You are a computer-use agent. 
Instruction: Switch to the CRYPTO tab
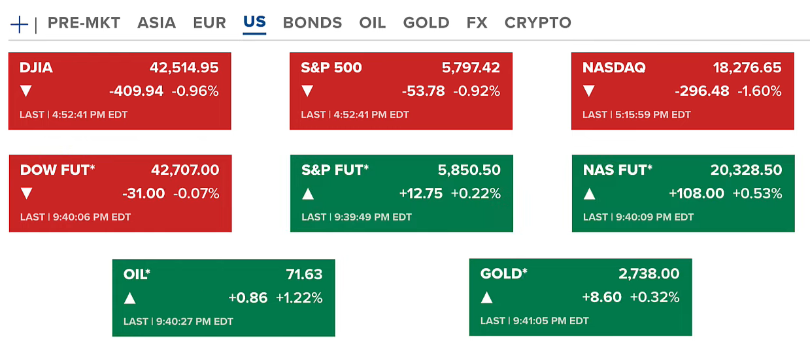click(x=538, y=23)
